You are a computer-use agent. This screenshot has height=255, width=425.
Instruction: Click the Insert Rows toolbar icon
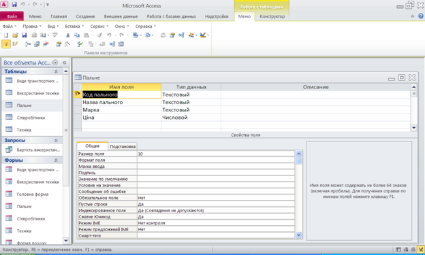[28, 44]
